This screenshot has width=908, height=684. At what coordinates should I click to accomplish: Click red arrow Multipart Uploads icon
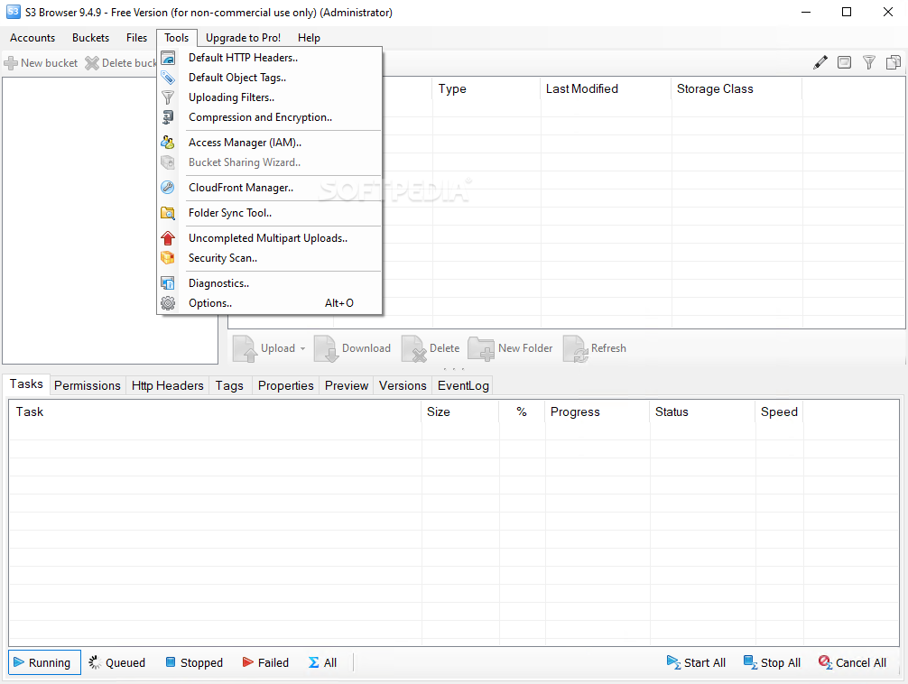tap(168, 238)
